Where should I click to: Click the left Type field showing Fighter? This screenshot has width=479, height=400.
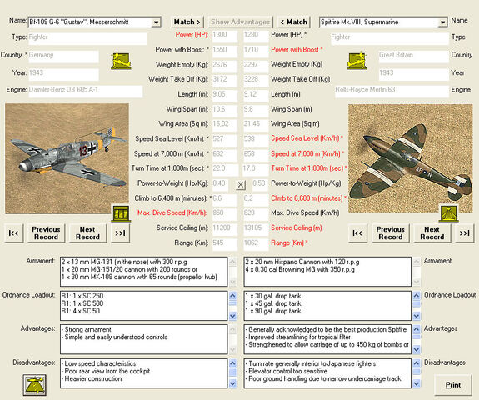(87, 38)
